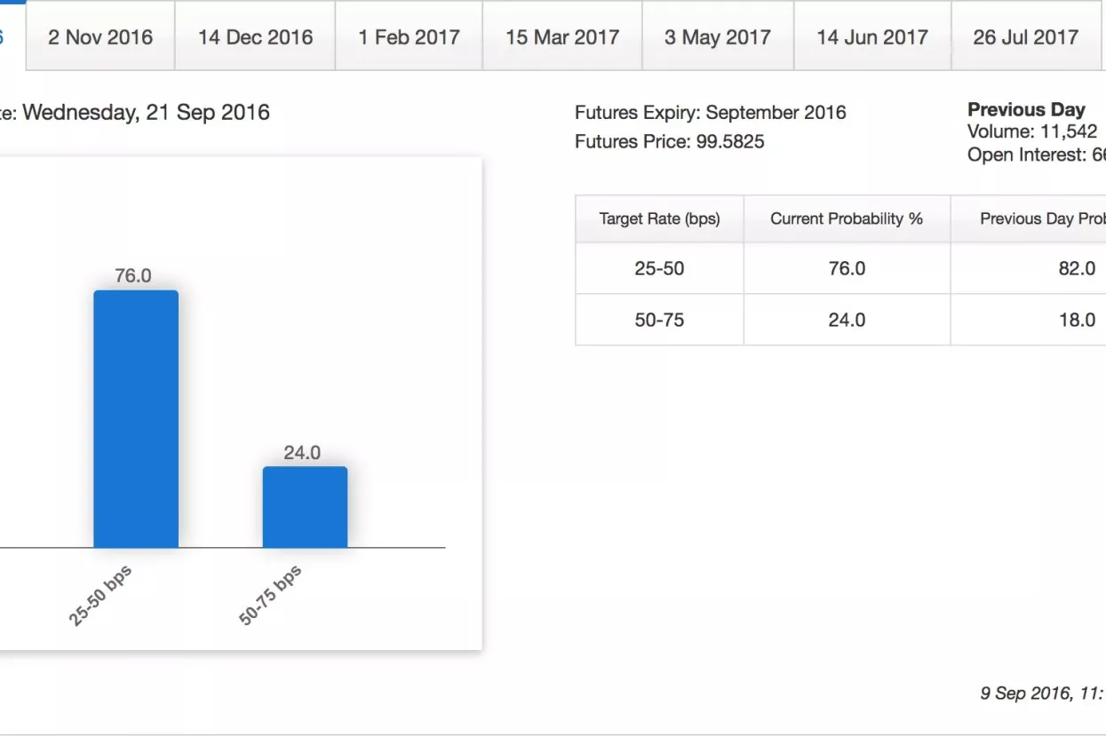The height and width of the screenshot is (737, 1106).
Task: Go to the 15 Mar 2017 tab
Action: click(x=562, y=37)
